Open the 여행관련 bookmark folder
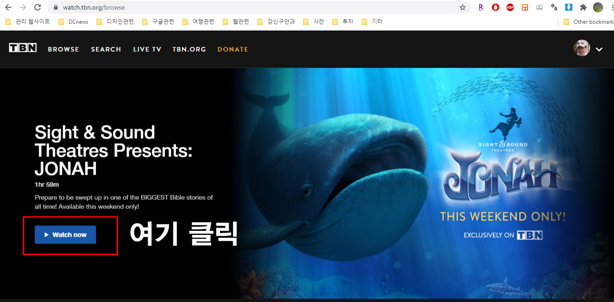This screenshot has width=614, height=302. pyautogui.click(x=198, y=21)
